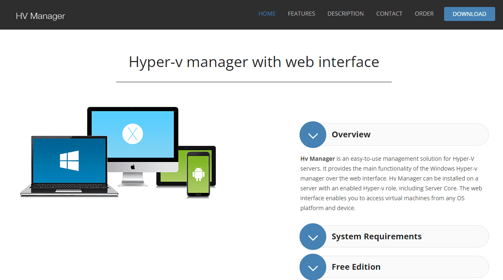Click the System Requirements heading text
The height and width of the screenshot is (280, 503).
(x=377, y=236)
